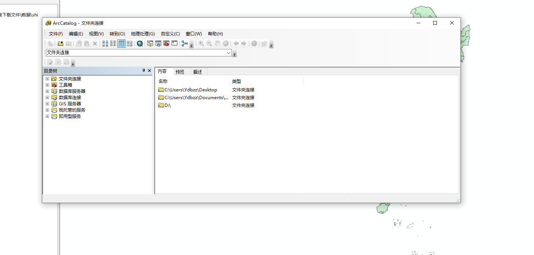Open the Python window icon
The image size is (534, 255).
174,43
